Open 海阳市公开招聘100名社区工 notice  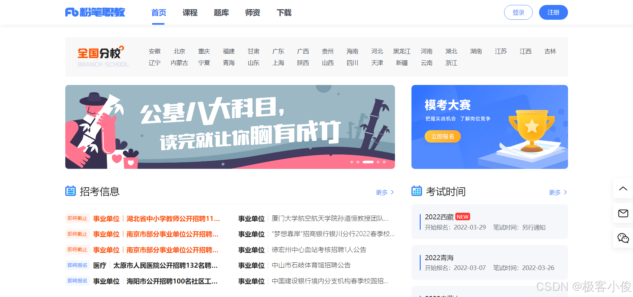tap(172, 281)
